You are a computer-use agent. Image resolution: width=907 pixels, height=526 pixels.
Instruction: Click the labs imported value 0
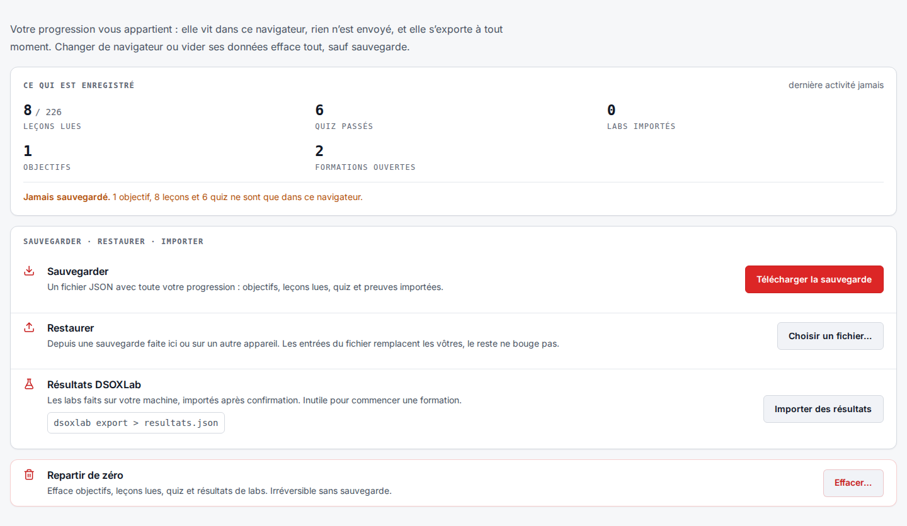[x=612, y=111]
